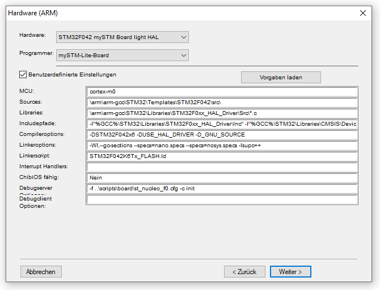Viewport: 380px width, 290px height.
Task: Click the ChibiOS fähig field
Action: [x=222, y=178]
